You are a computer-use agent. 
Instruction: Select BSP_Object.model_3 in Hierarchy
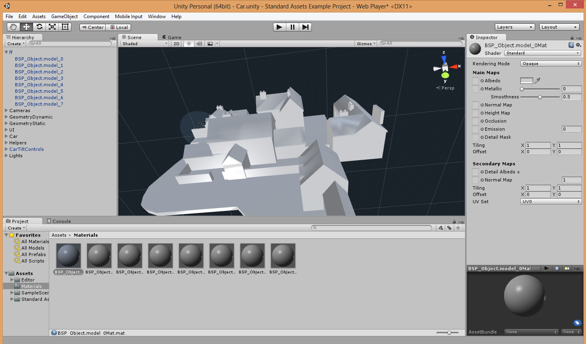pos(39,78)
